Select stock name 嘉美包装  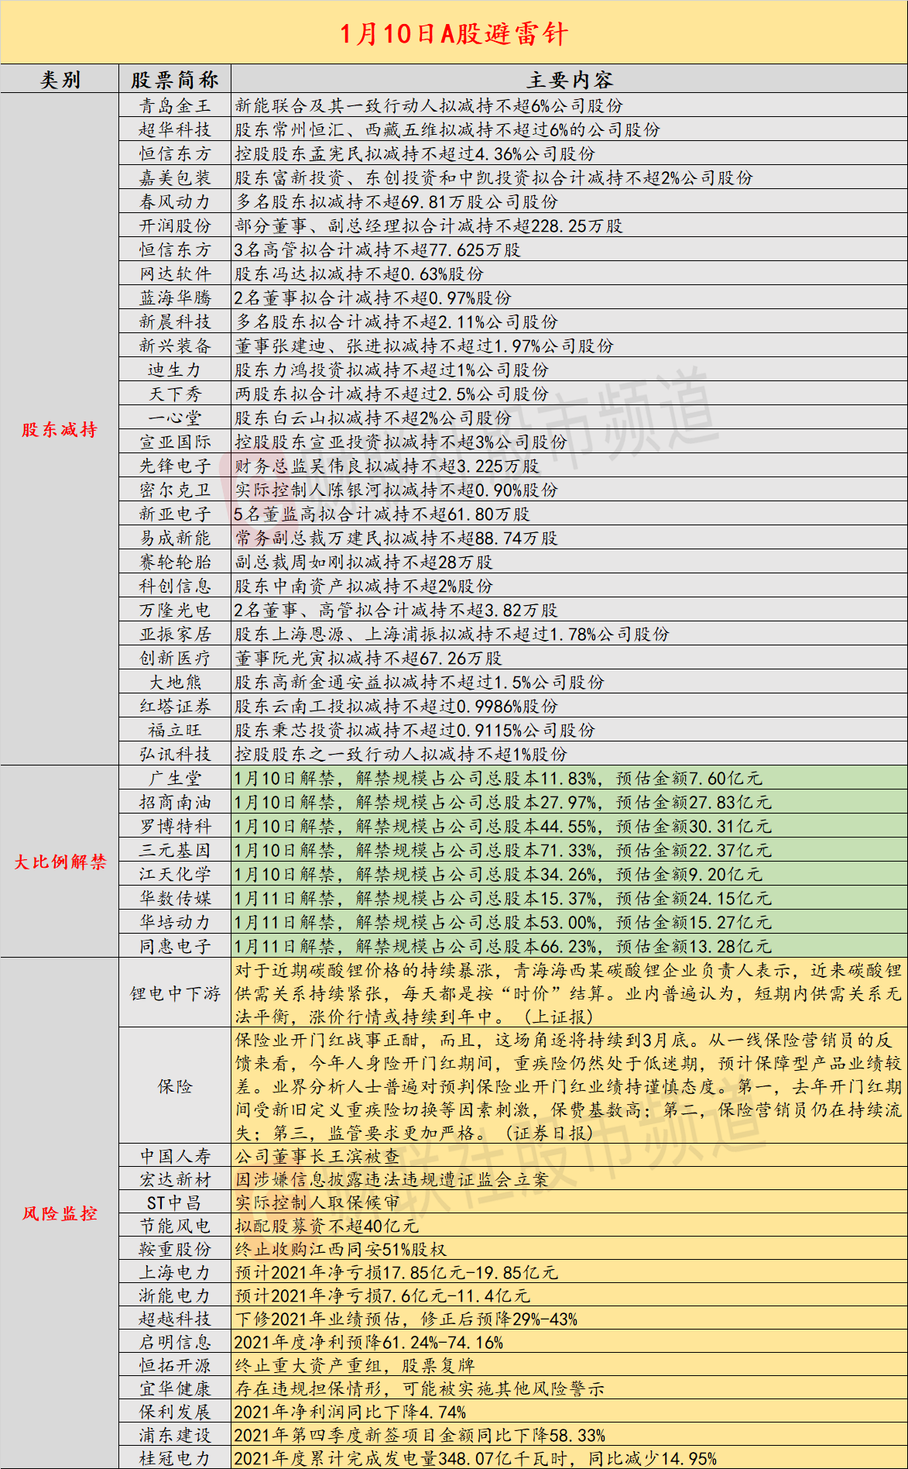(x=175, y=177)
